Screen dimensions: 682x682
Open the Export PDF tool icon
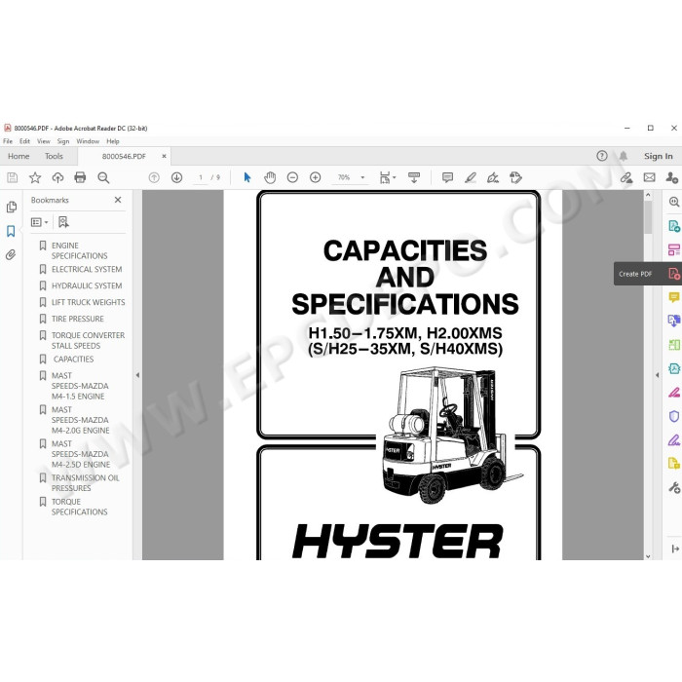click(674, 226)
